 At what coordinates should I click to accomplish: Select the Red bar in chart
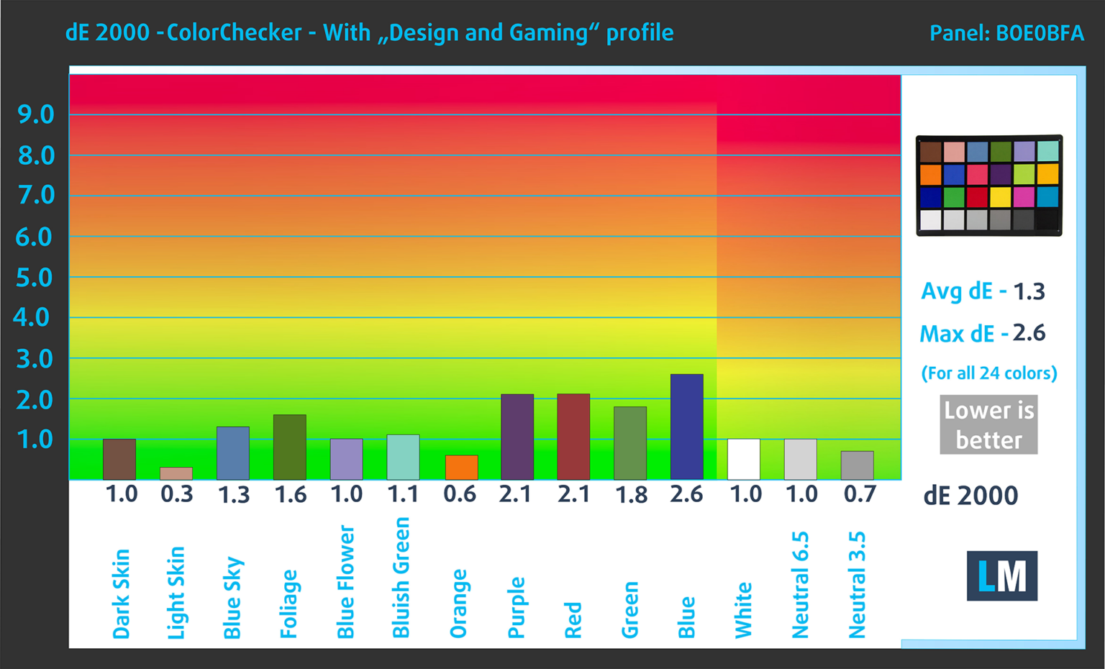point(573,437)
